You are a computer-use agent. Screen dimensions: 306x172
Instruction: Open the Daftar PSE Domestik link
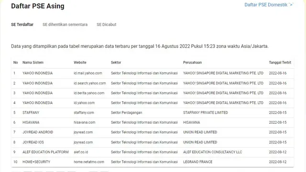pos(269,5)
